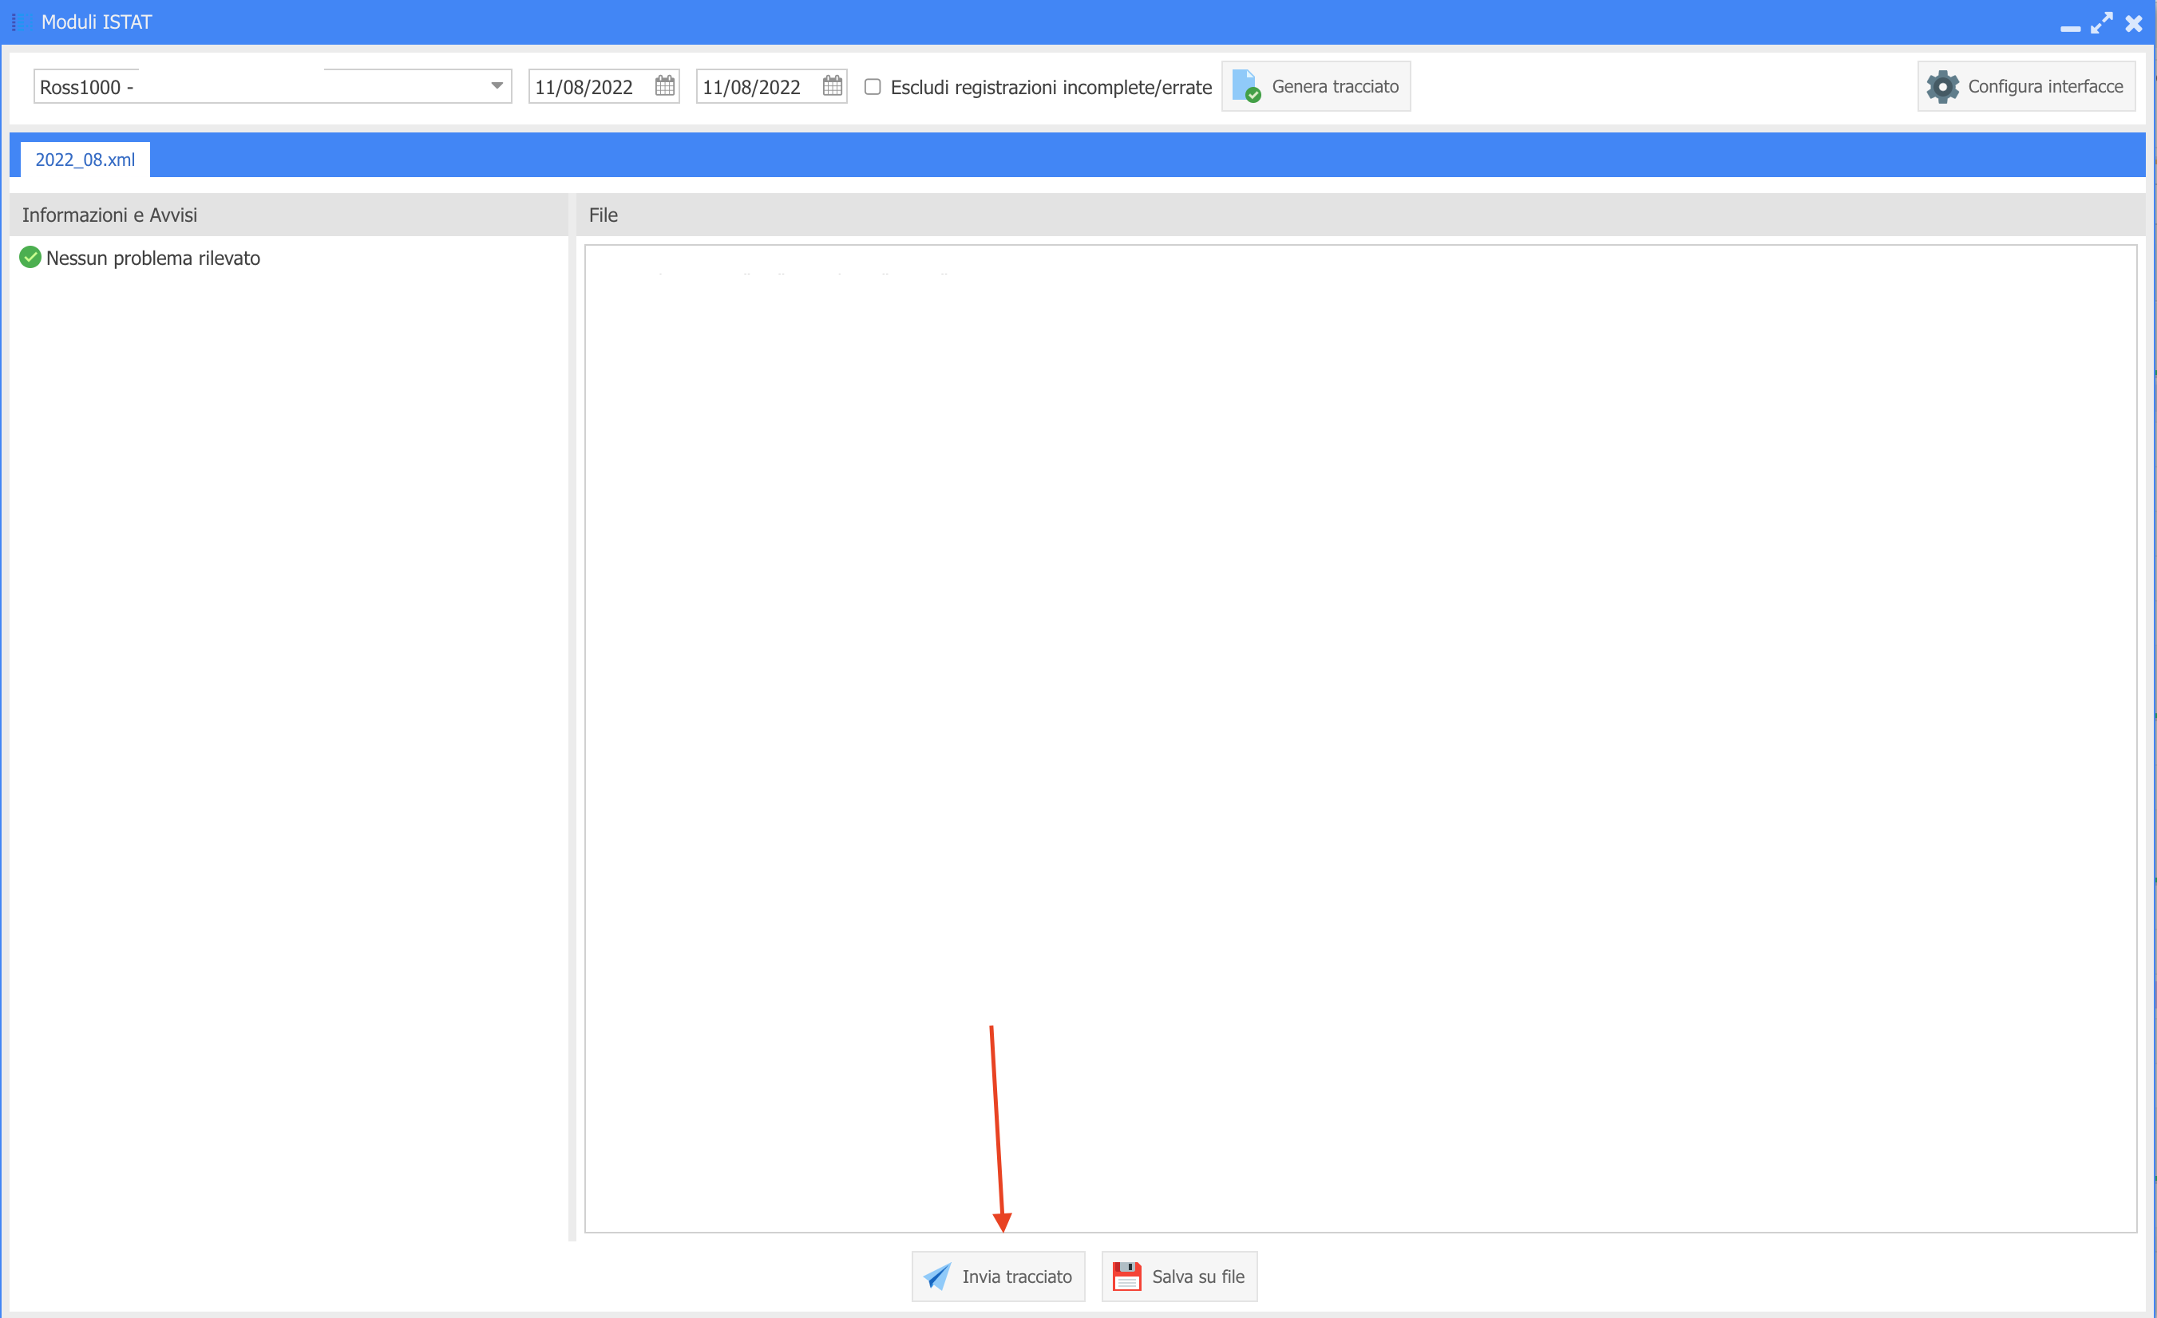Viewport: 2157px width, 1318px height.
Task: Save output via Salva su file
Action: coord(1179,1276)
